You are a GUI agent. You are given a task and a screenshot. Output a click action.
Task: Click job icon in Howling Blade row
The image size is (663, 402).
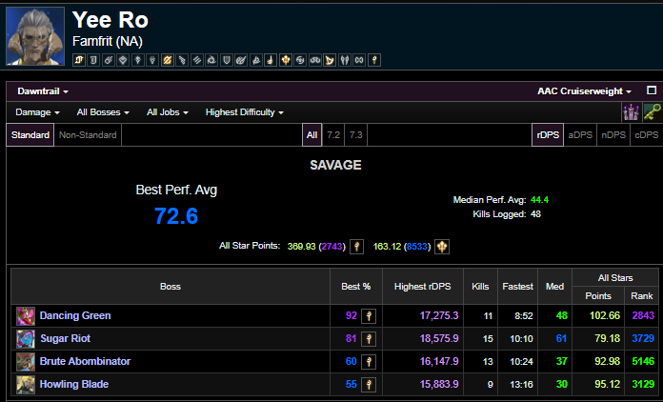pos(369,384)
